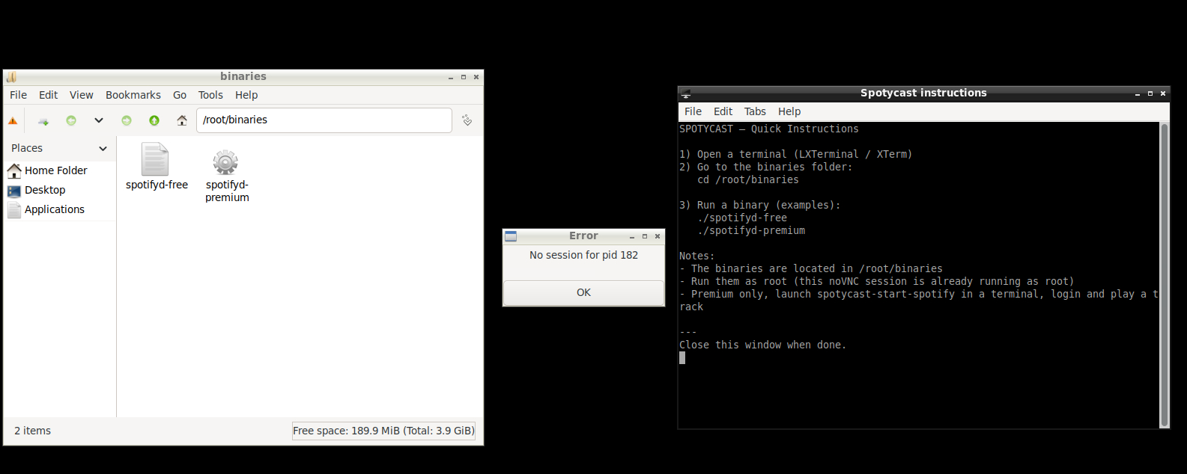1187x474 pixels.
Task: Click the binaries window title bar folder icon
Action: click(11, 77)
